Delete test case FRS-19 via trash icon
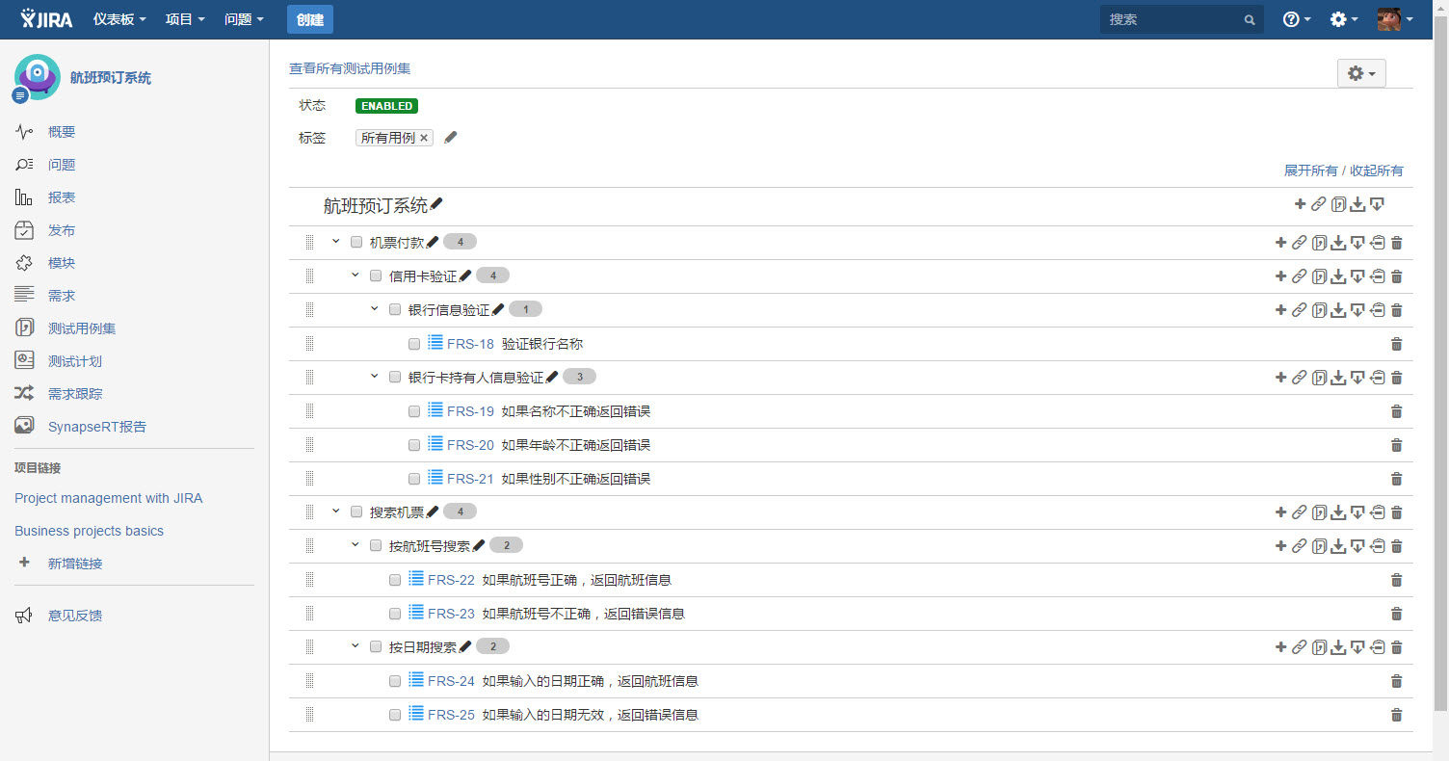 click(x=1397, y=411)
